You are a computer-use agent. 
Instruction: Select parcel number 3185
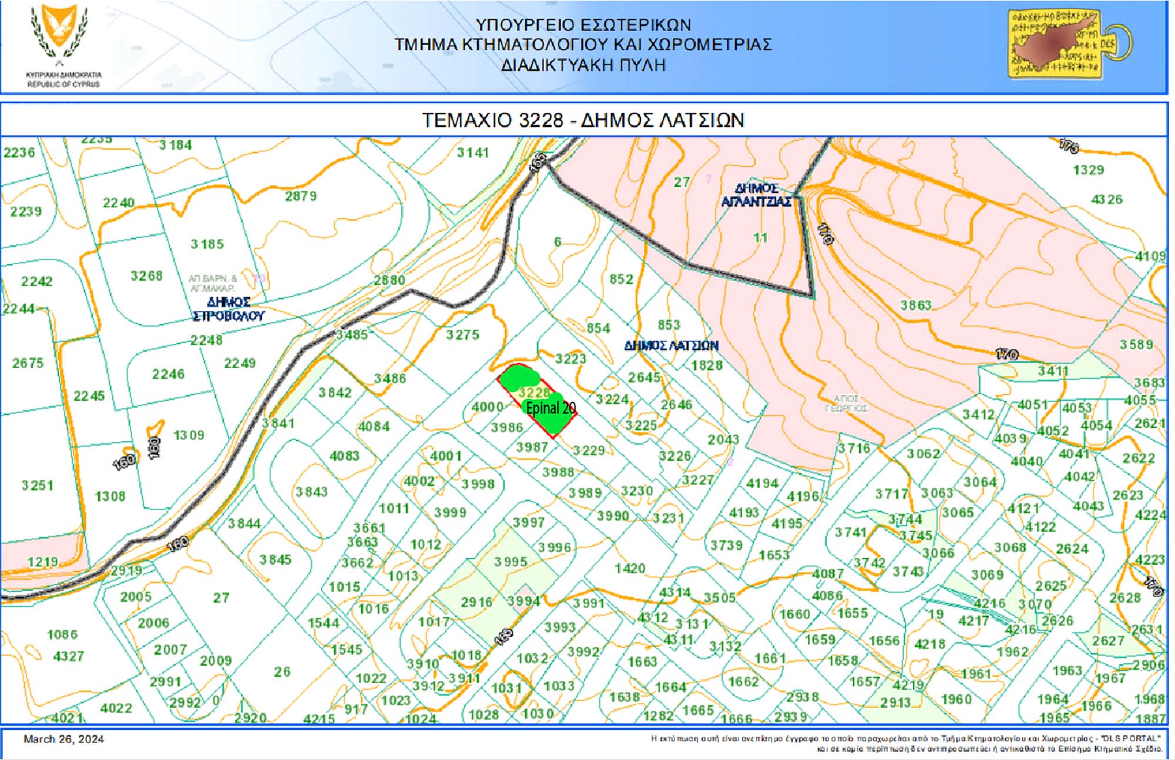click(x=207, y=244)
